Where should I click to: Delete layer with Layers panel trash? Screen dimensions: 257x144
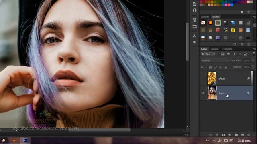click(249, 135)
